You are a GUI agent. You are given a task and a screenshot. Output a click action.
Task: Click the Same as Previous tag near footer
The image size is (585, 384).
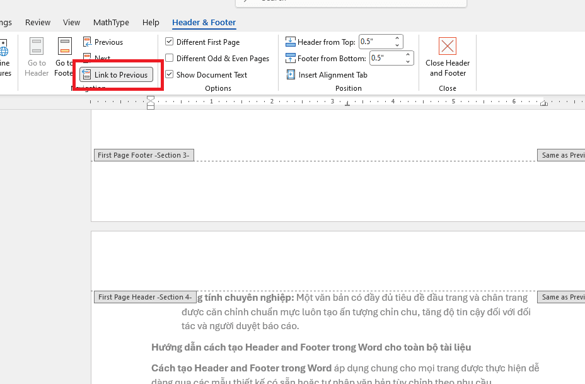coord(561,155)
